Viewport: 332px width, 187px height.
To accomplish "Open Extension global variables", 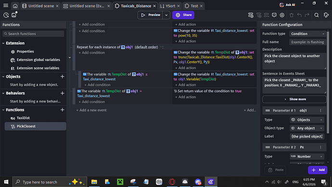I will point(38,60).
